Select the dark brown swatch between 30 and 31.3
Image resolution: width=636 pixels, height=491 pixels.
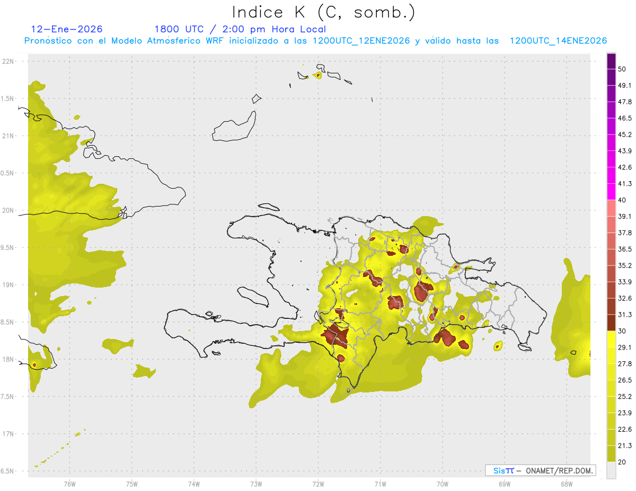pos(611,323)
